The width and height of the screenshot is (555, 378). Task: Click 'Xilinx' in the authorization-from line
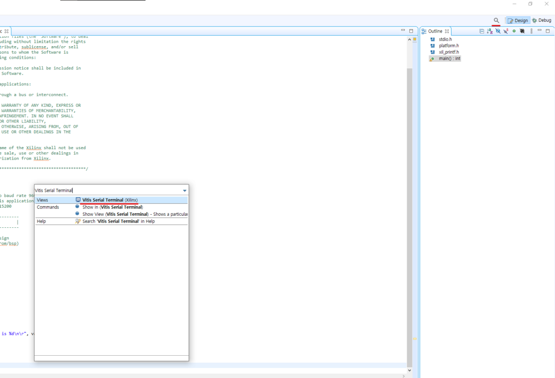pyautogui.click(x=41, y=158)
